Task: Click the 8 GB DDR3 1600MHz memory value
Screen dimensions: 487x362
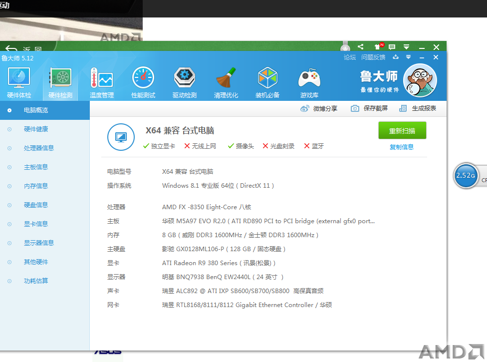Action: [x=240, y=235]
